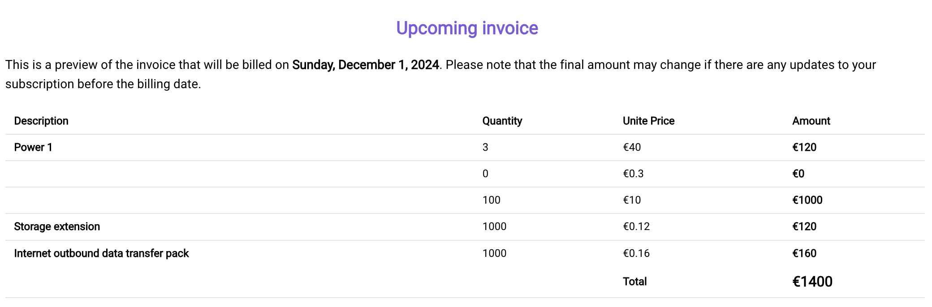This screenshot has height=307, width=932.
Task: Click Internet outbound data transfer pack
Action: pyautogui.click(x=101, y=253)
